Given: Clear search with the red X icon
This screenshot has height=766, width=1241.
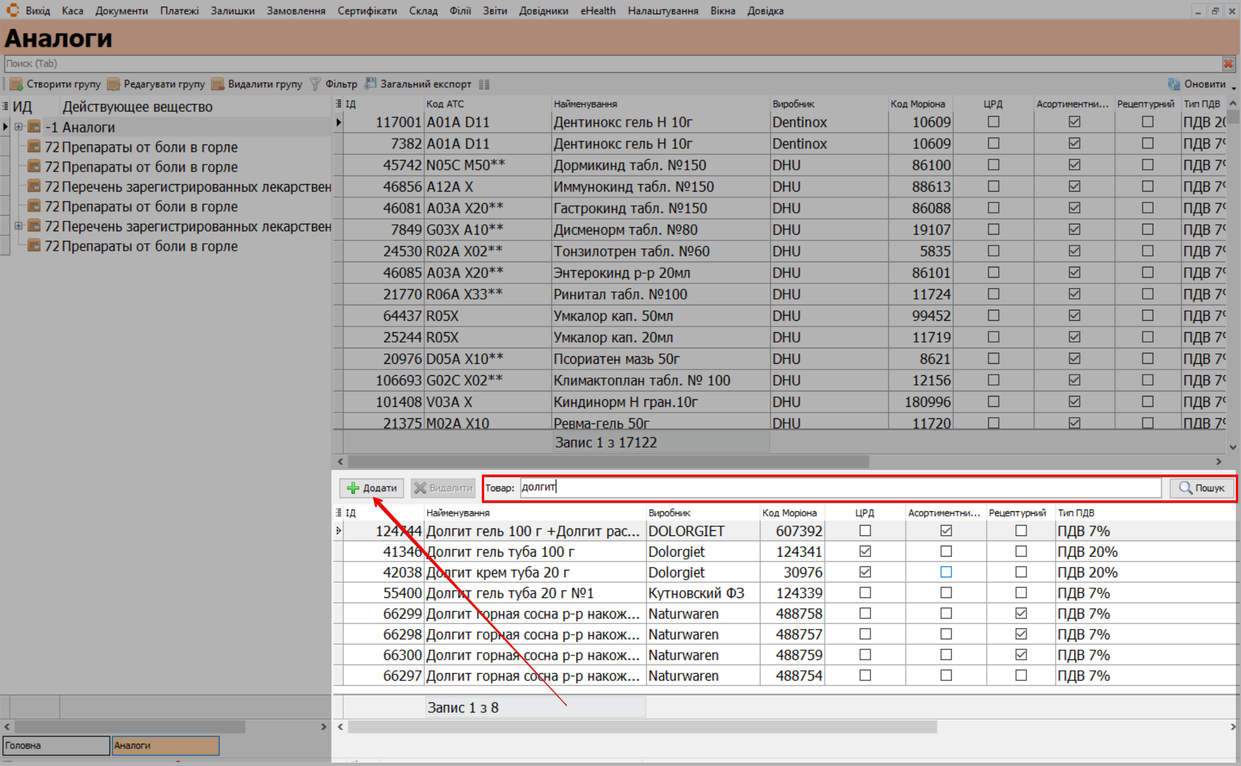Looking at the screenshot, I should [1228, 64].
